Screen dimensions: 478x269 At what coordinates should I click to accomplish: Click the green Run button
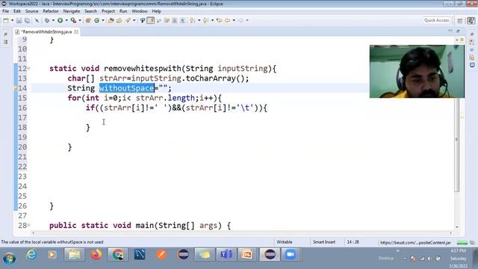click(x=60, y=20)
